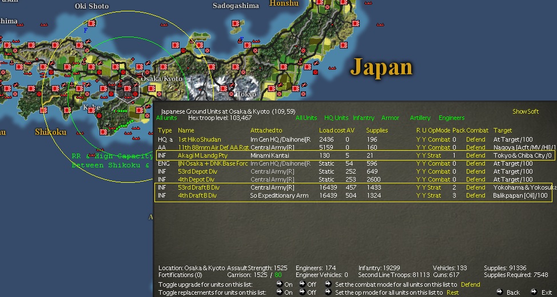Cycle the Defend combat mode setting

(x=470, y=284)
